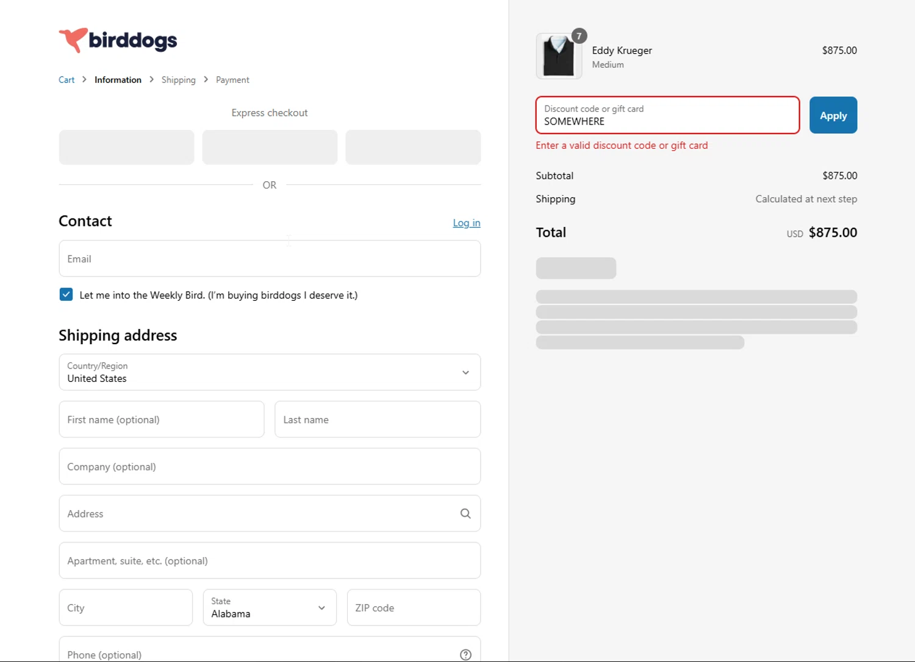
Task: Select the Shipping breadcrumb step
Action: tap(179, 80)
